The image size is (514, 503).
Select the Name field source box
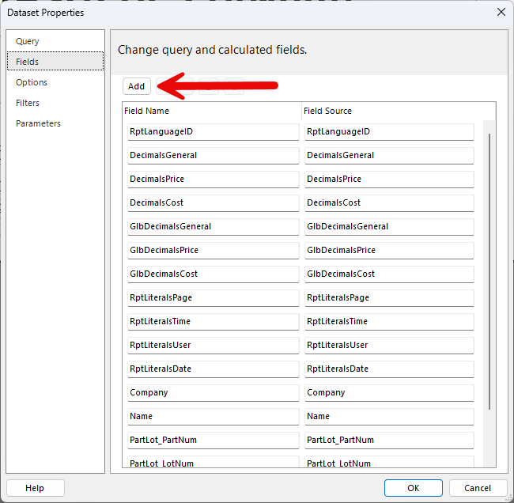(389, 417)
